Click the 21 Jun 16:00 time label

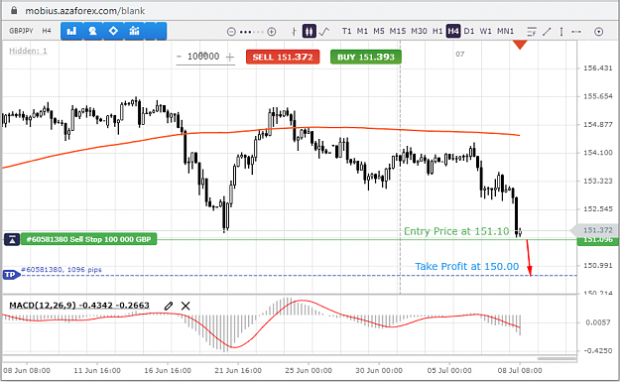pos(238,370)
